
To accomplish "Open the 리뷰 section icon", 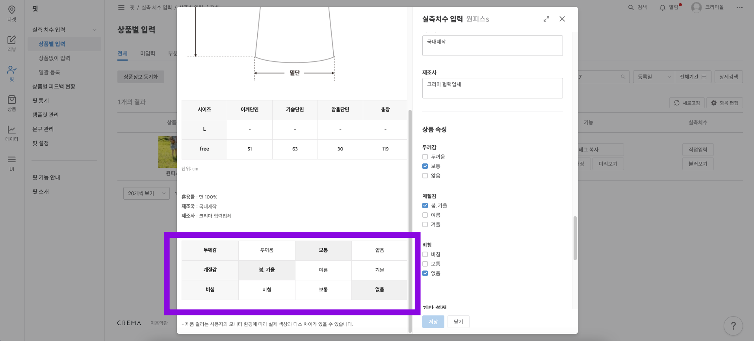I will [12, 43].
